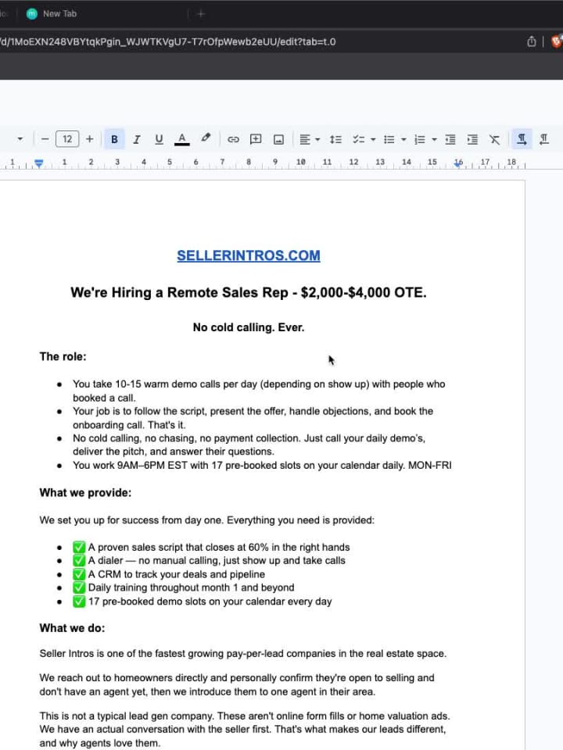Decrease the font size with minus
Image resolution: width=563 pixels, height=750 pixels.
click(x=45, y=139)
